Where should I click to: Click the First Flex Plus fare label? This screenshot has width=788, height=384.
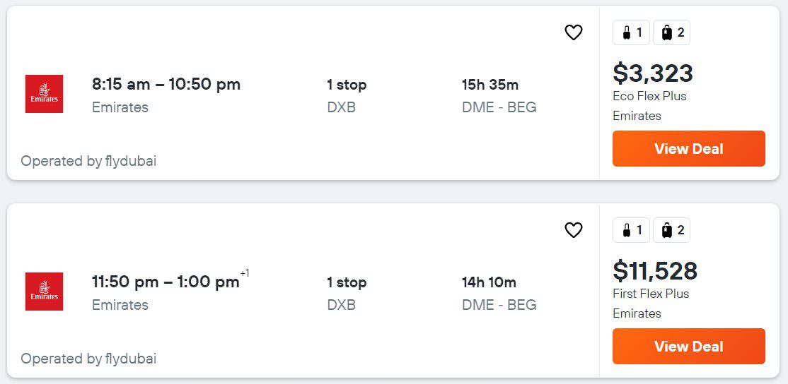(x=651, y=294)
